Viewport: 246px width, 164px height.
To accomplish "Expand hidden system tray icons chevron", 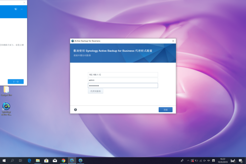I will click(x=188, y=161).
